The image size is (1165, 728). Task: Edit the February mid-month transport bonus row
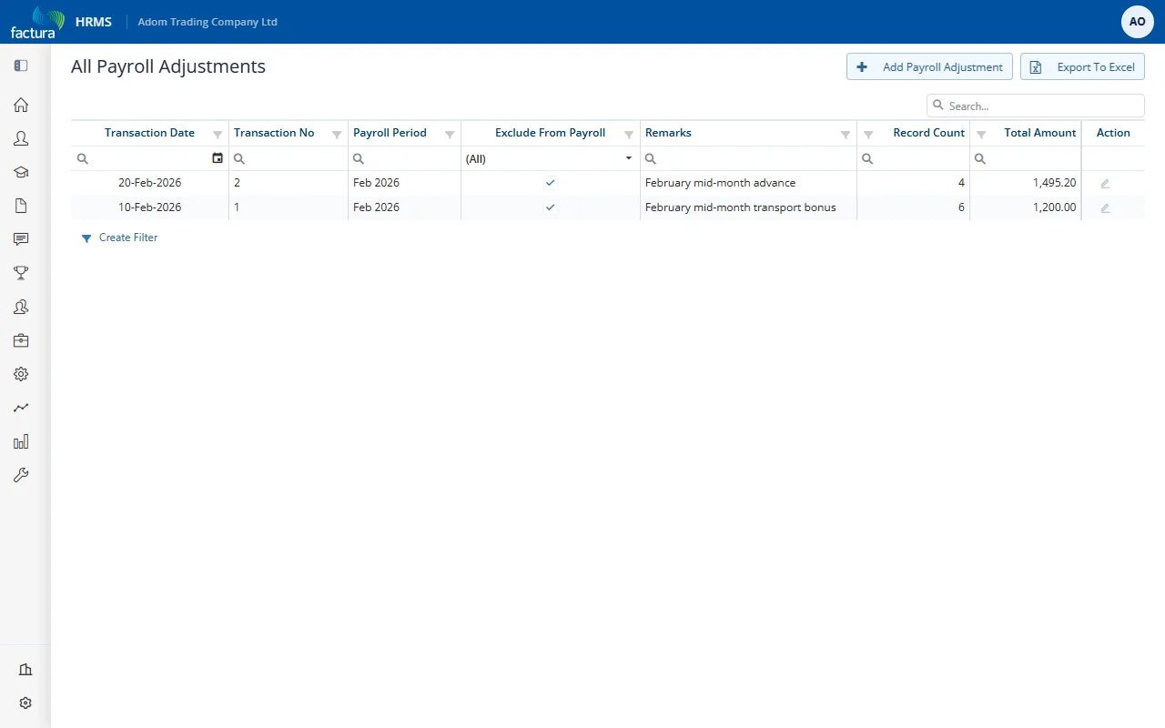pyautogui.click(x=1105, y=207)
